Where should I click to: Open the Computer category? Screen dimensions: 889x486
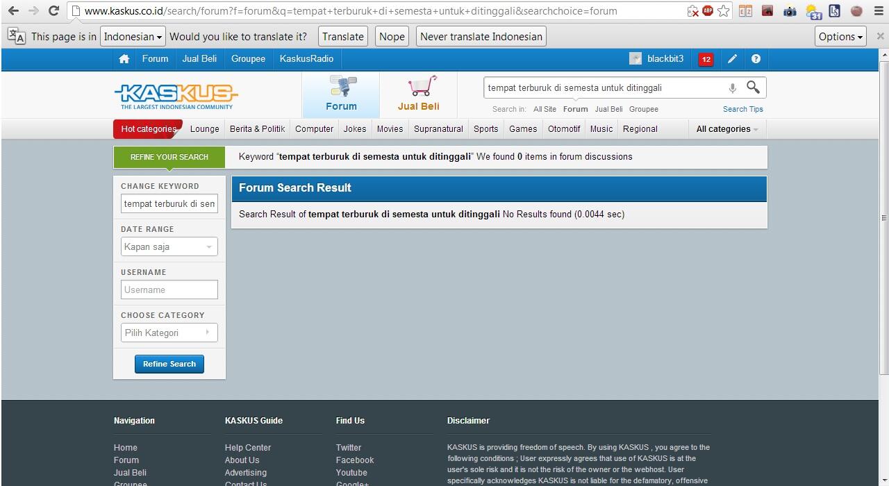[x=314, y=129]
